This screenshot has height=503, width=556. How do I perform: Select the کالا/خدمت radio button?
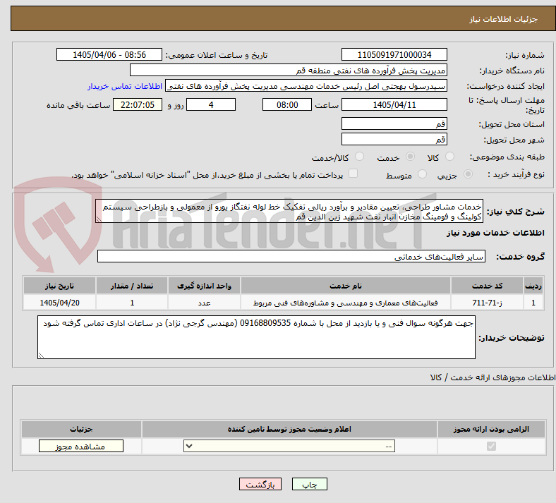(x=359, y=157)
